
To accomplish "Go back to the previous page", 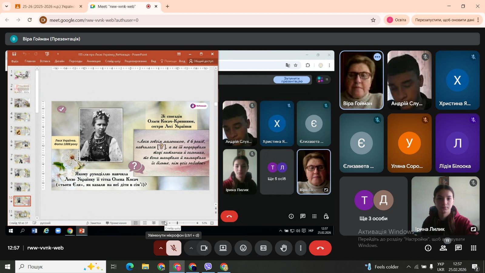I will [x=7, y=20].
